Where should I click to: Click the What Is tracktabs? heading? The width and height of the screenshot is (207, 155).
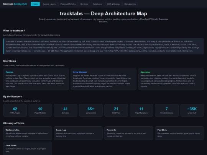click(14, 31)
